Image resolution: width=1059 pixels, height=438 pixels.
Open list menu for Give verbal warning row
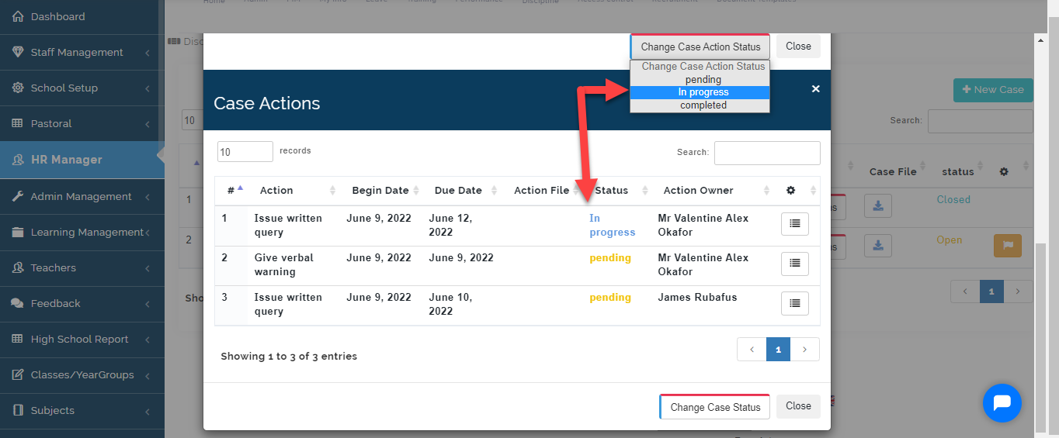794,264
